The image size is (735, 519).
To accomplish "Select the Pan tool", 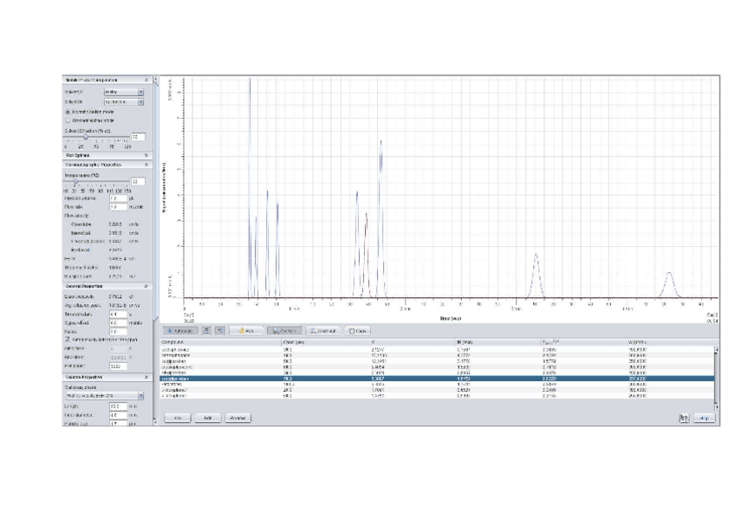I will pos(245,331).
